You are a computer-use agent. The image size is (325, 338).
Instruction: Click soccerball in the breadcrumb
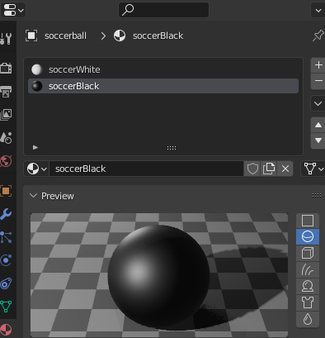click(65, 36)
